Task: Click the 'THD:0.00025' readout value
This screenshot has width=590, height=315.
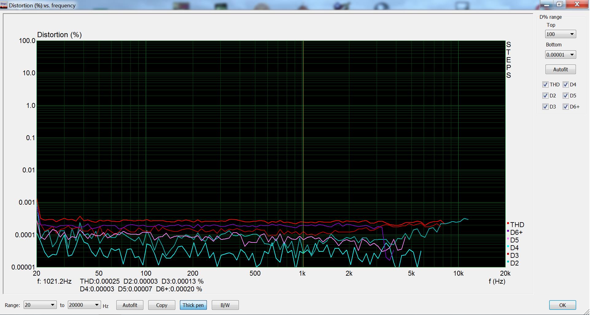Action: 100,281
